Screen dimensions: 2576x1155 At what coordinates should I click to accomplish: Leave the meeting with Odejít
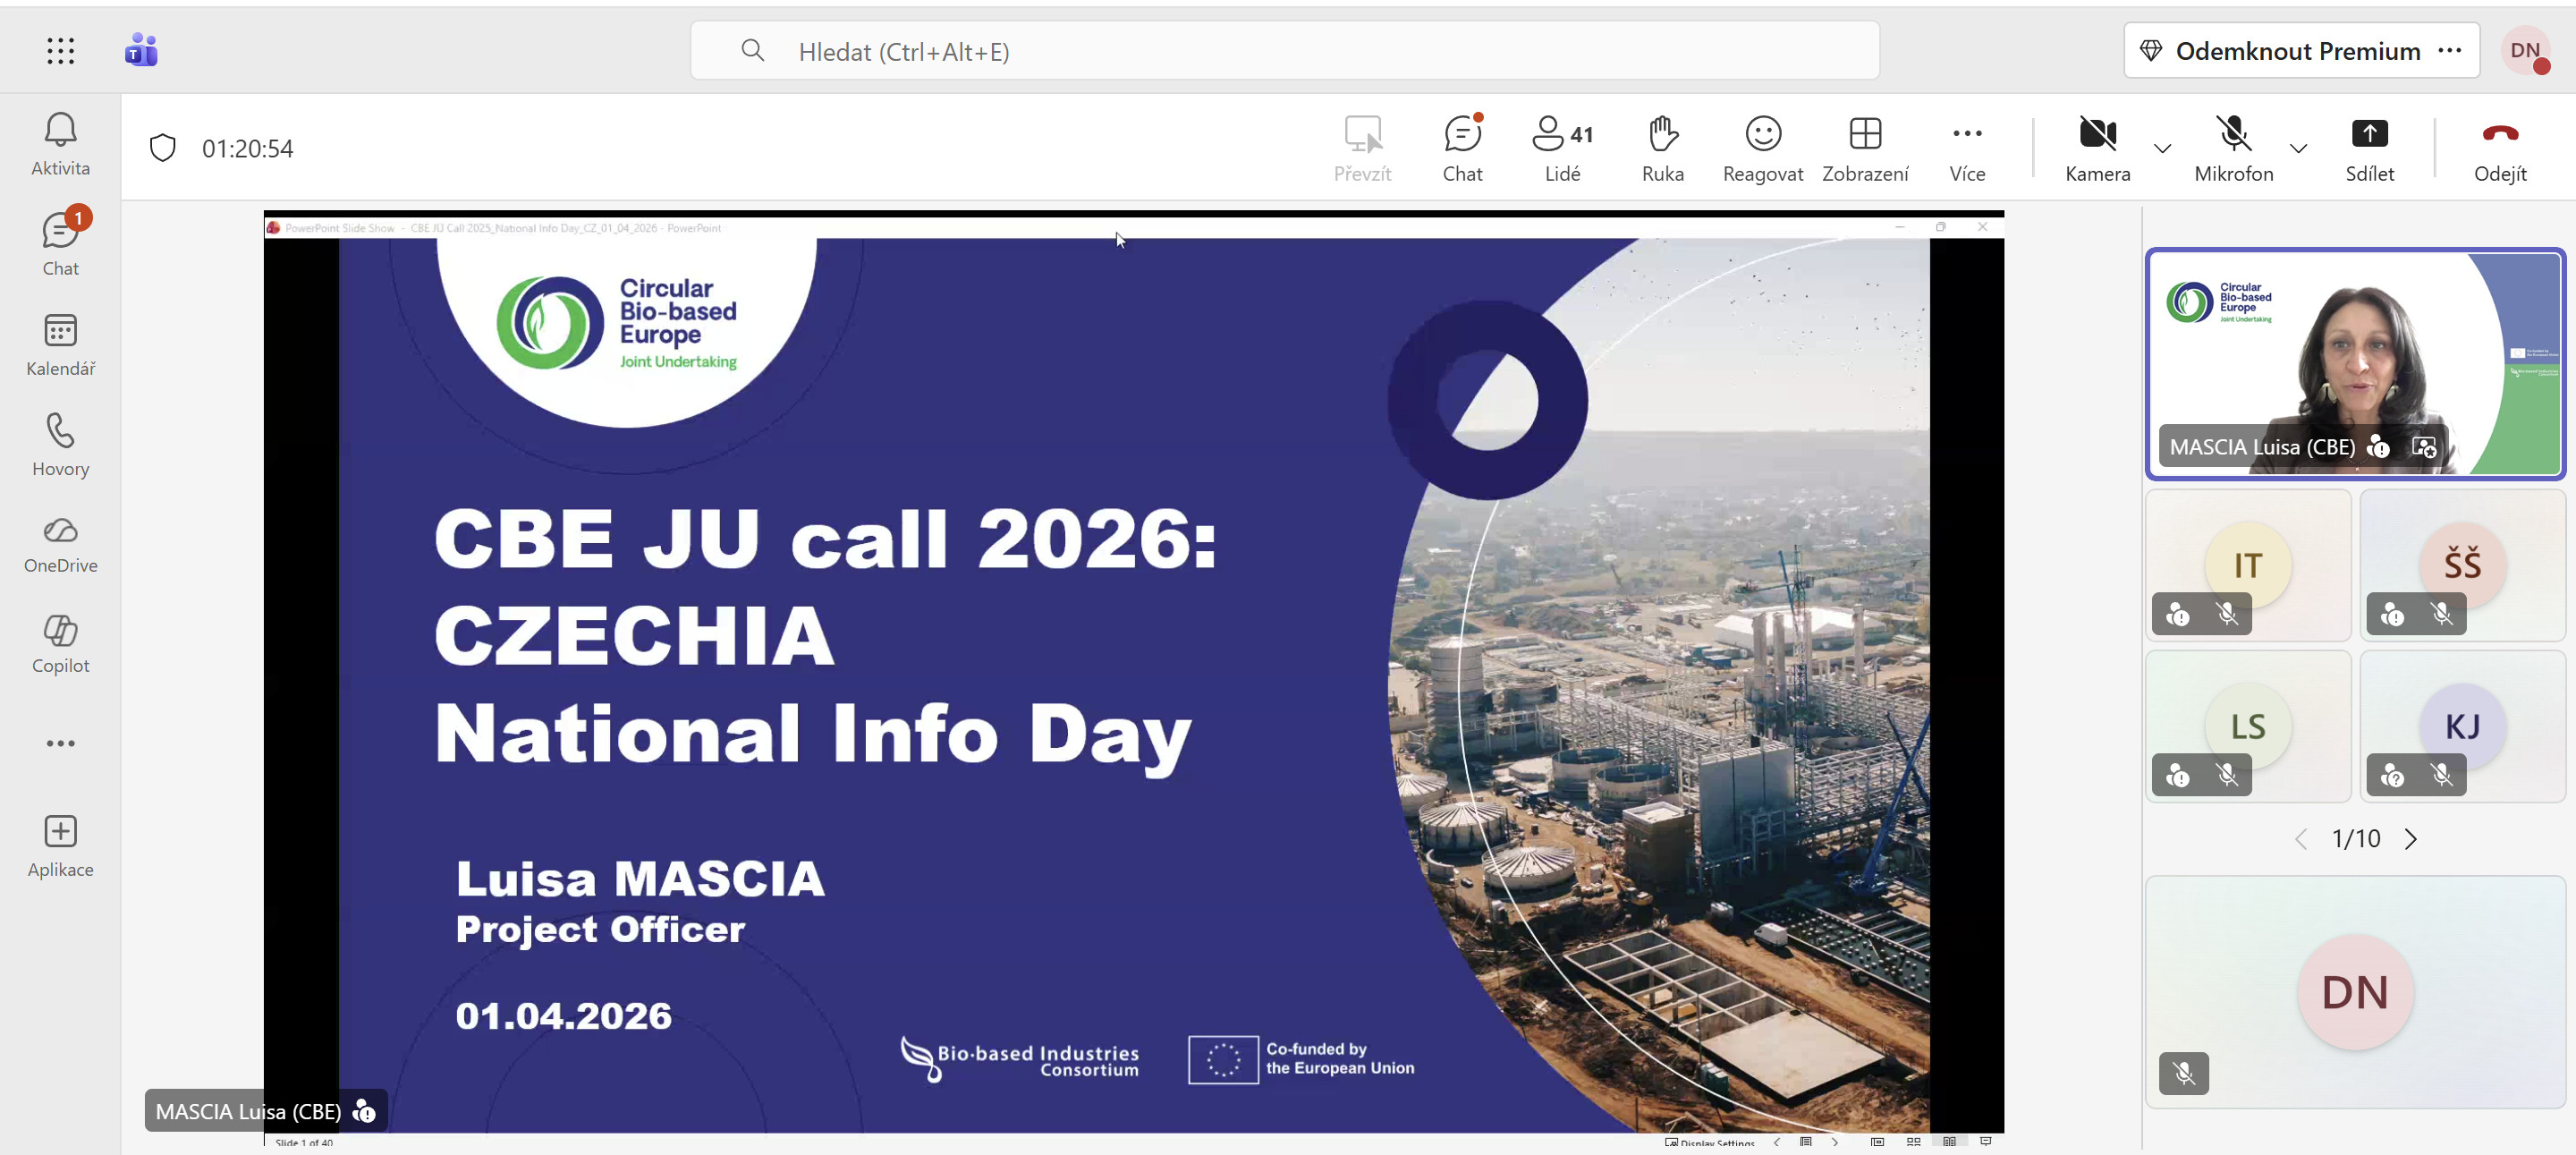(2501, 147)
